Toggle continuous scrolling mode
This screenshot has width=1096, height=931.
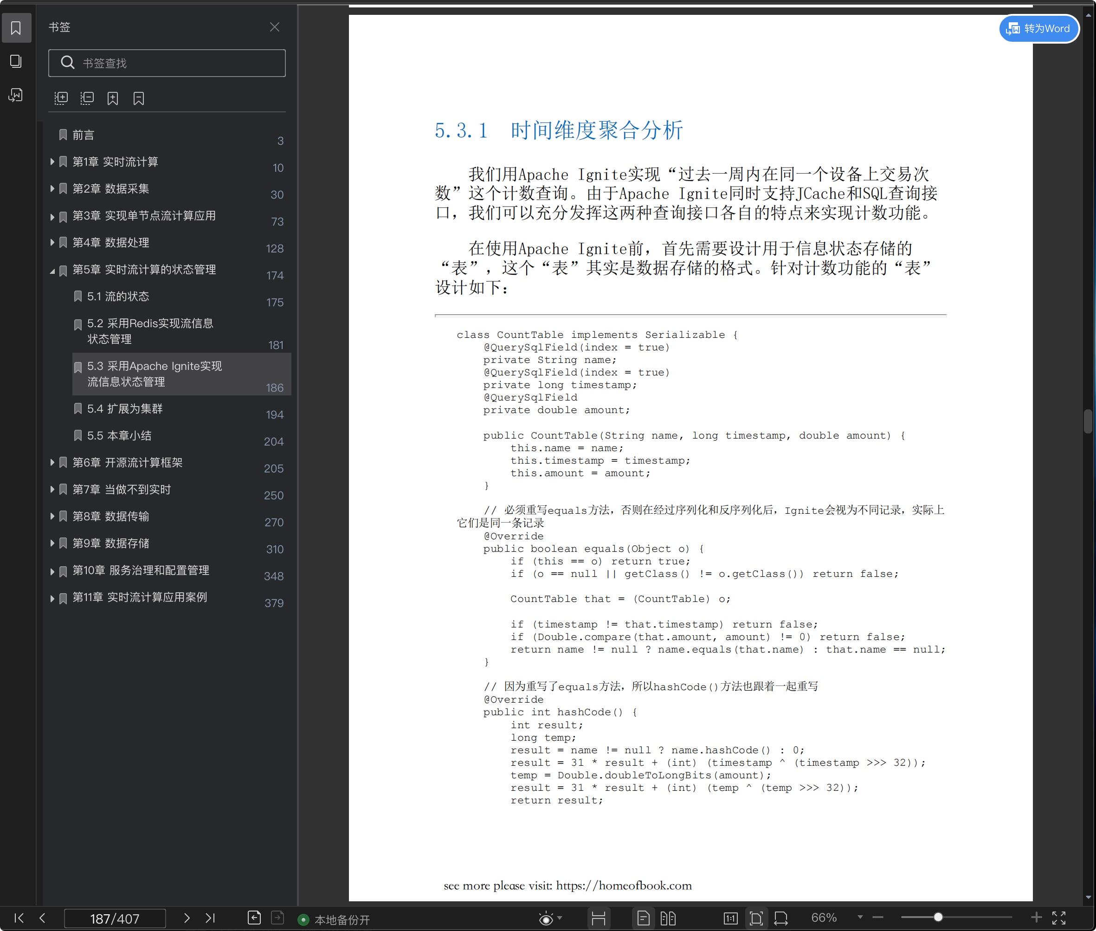click(599, 918)
